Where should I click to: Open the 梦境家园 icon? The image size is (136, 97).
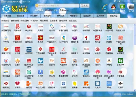coord(86,84)
